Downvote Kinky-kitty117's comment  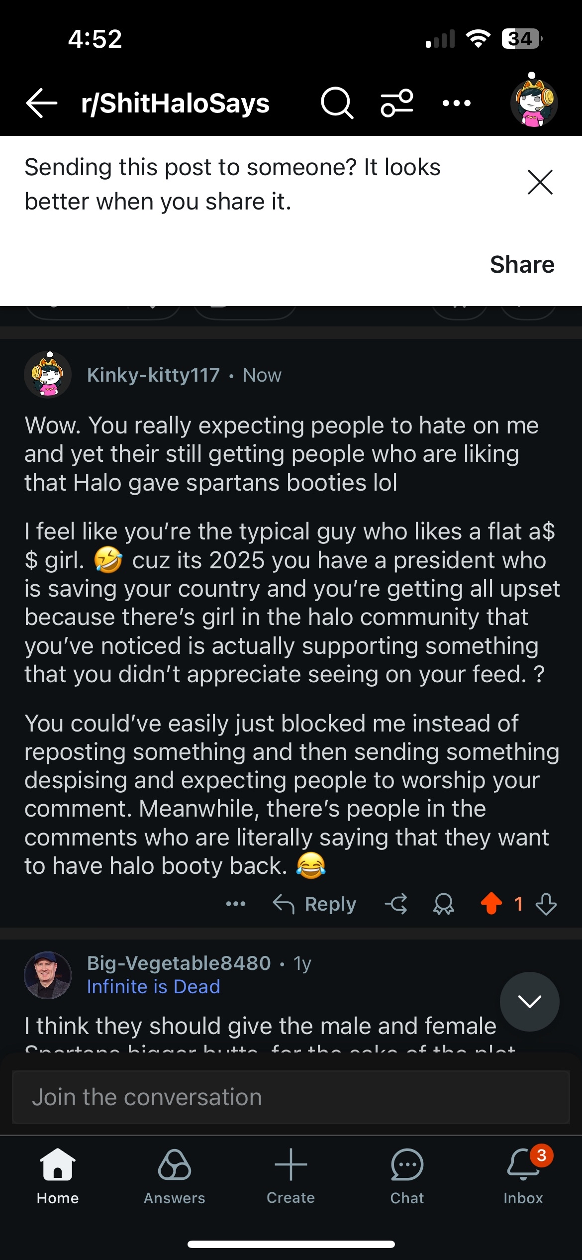[x=546, y=904]
